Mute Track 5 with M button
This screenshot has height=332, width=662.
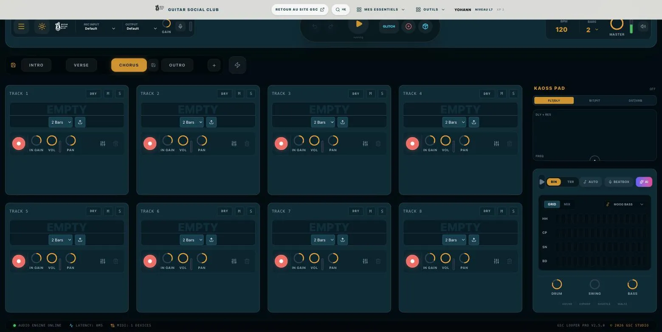108,211
